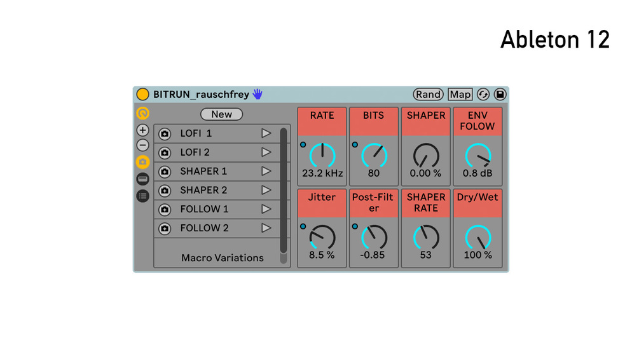Click the RATE macro knob
The height and width of the screenshot is (359, 639).
pyautogui.click(x=322, y=156)
